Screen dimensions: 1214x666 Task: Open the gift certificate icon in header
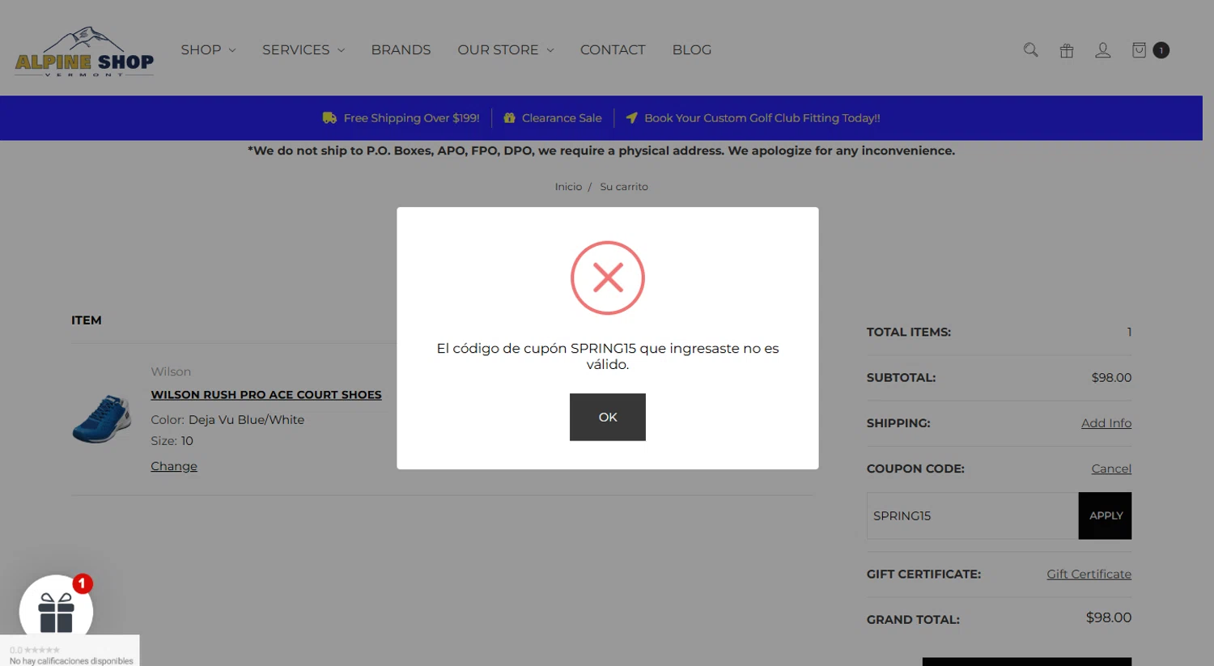click(1067, 50)
